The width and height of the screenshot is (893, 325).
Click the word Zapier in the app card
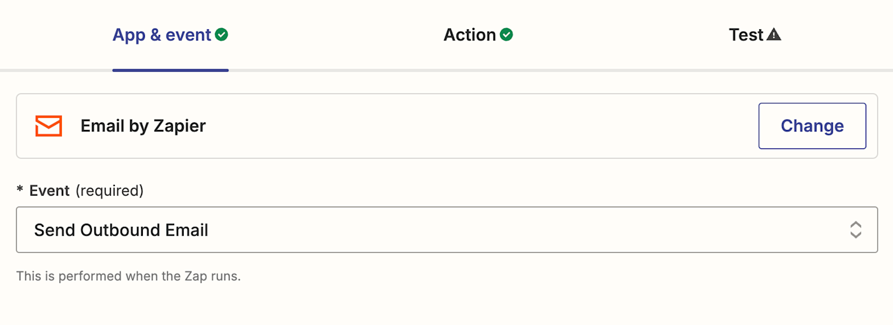(179, 126)
